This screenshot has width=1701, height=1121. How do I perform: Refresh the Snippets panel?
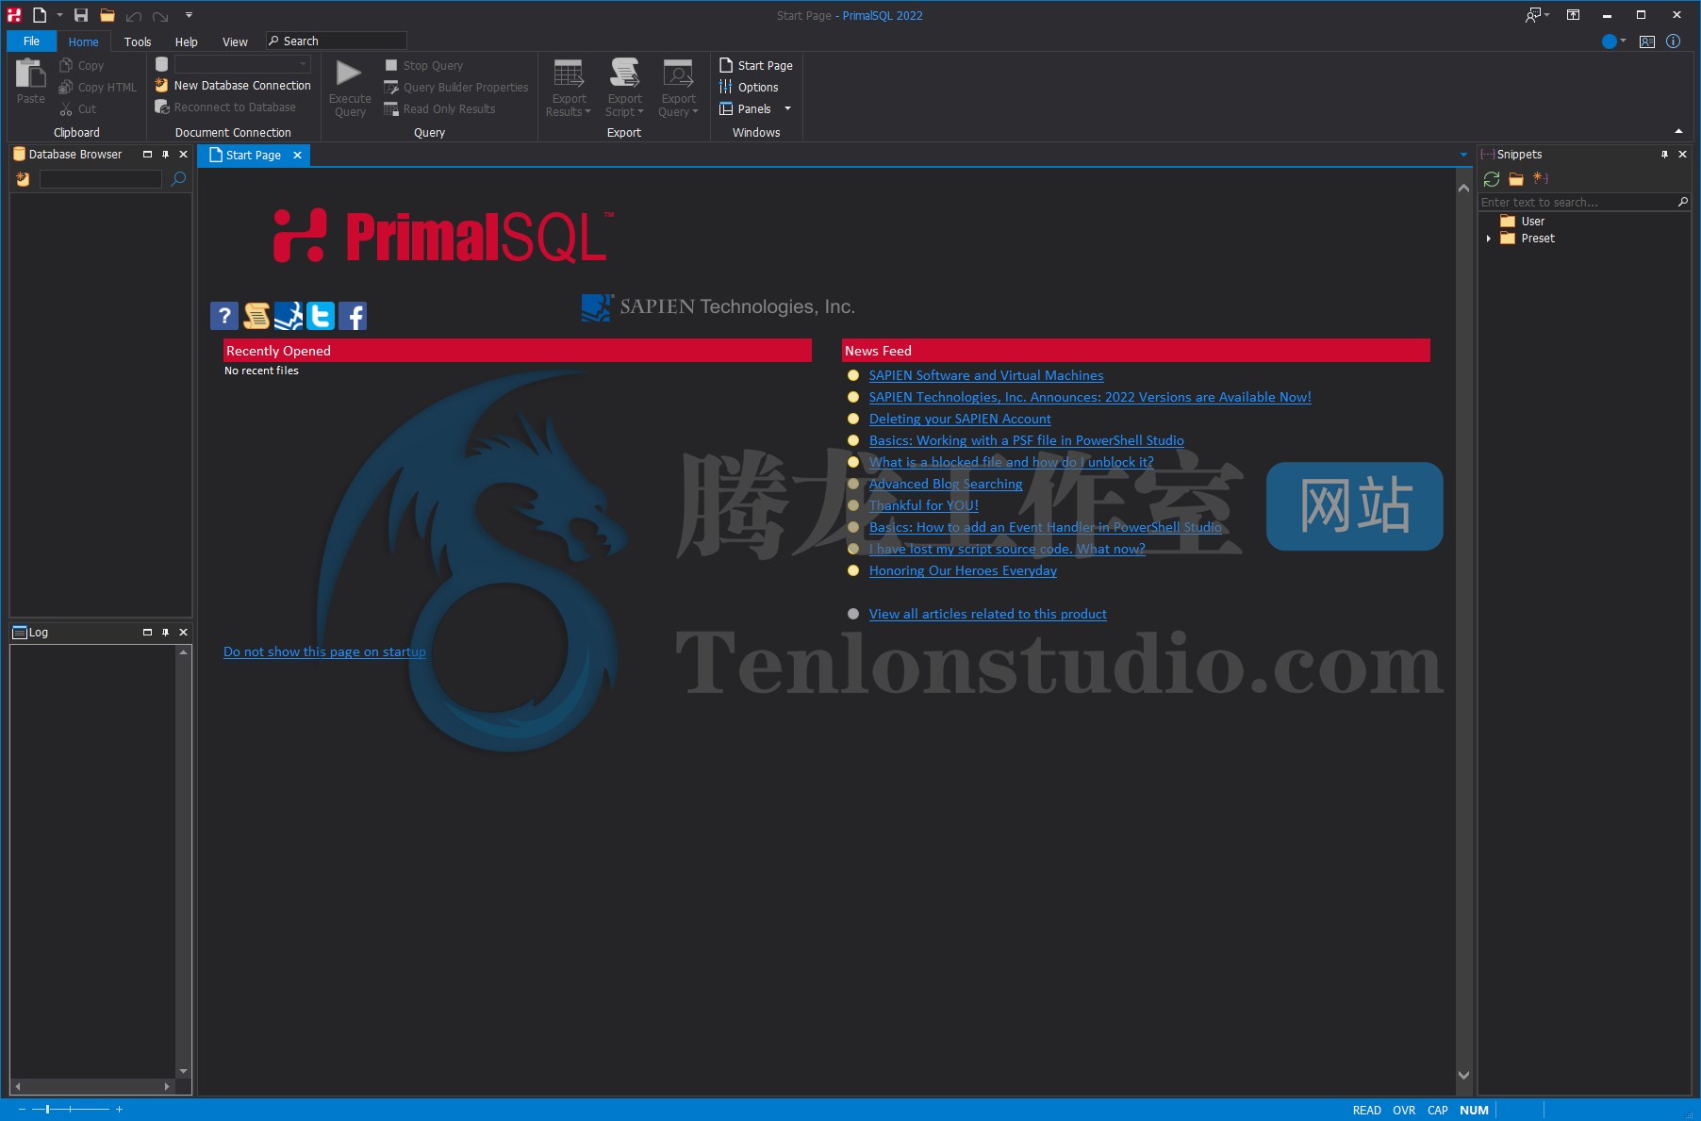1491,179
